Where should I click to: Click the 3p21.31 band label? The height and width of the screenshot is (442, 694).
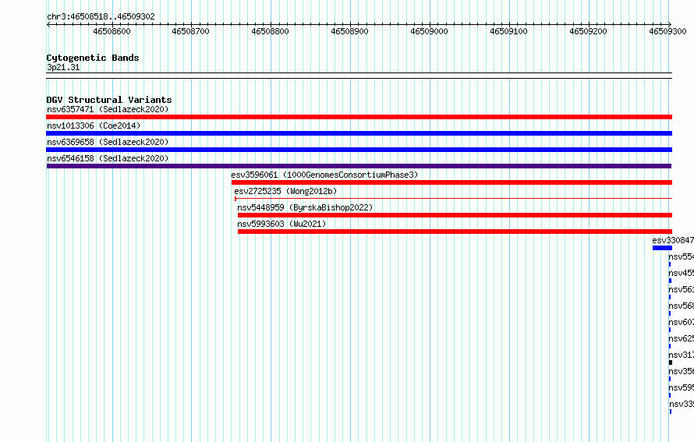[x=63, y=67]
